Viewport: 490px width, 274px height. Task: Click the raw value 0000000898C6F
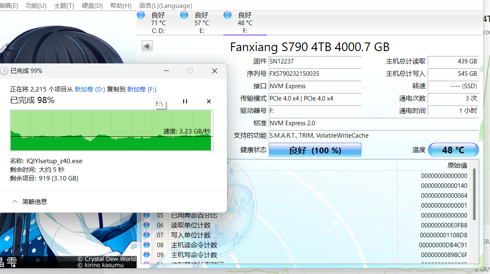444,255
